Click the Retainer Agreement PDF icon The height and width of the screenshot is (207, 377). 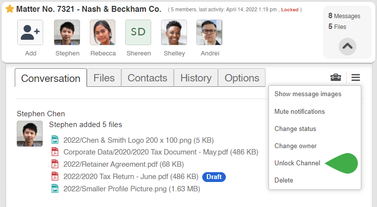click(x=55, y=164)
